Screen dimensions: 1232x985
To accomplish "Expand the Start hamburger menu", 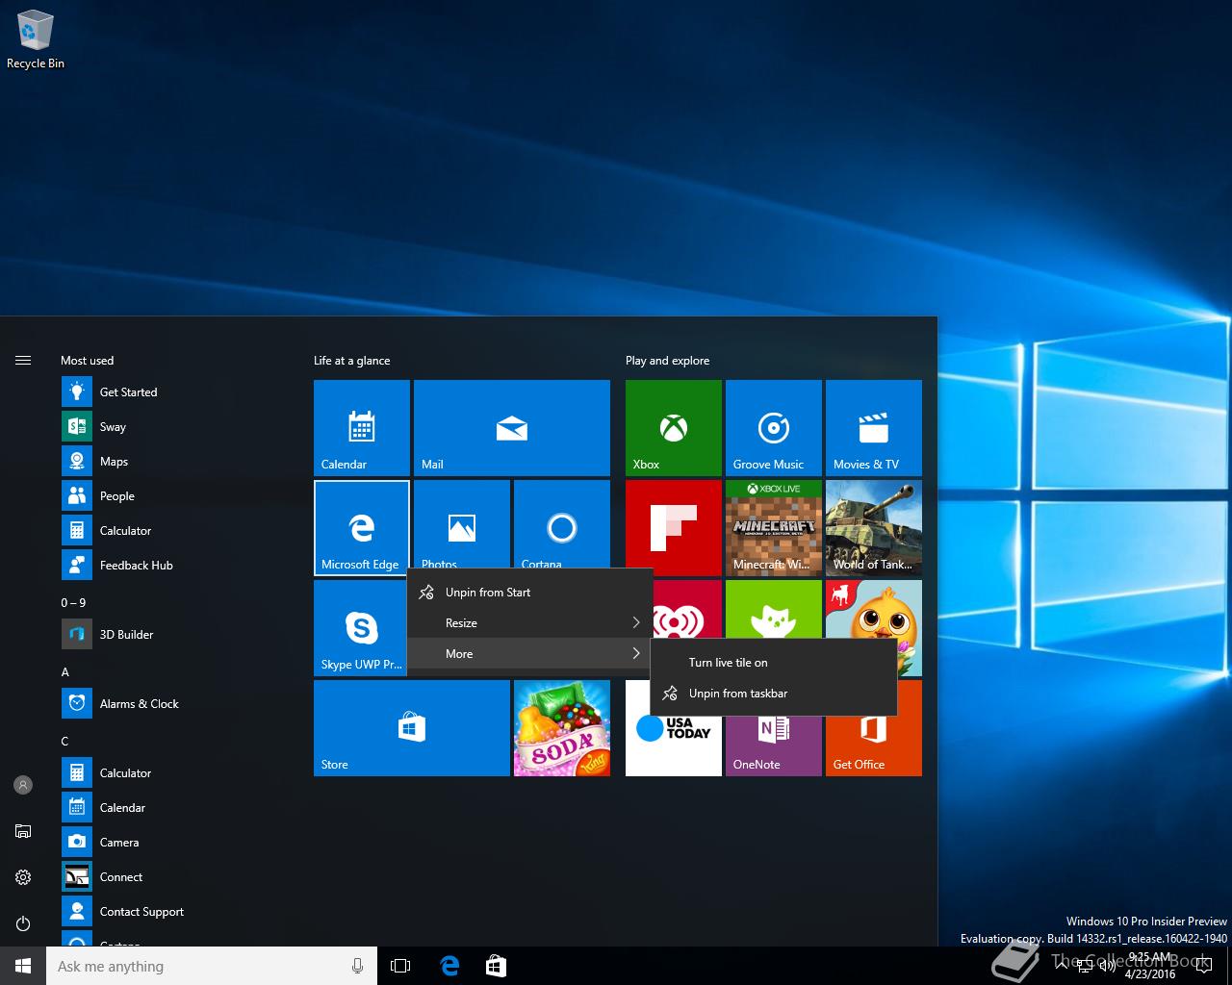I will pyautogui.click(x=23, y=361).
